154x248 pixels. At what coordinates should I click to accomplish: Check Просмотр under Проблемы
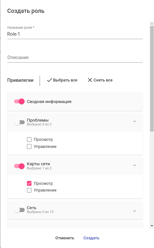[x=29, y=140]
